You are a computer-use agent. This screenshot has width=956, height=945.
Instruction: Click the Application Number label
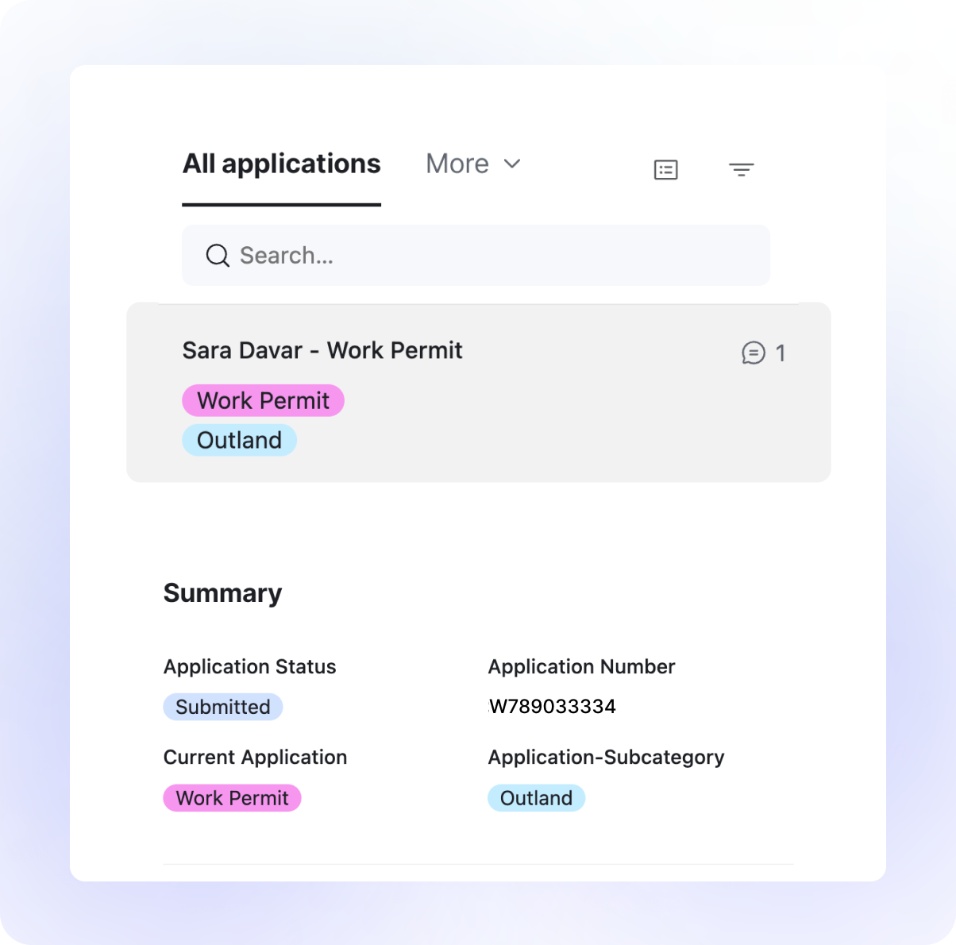pos(582,667)
